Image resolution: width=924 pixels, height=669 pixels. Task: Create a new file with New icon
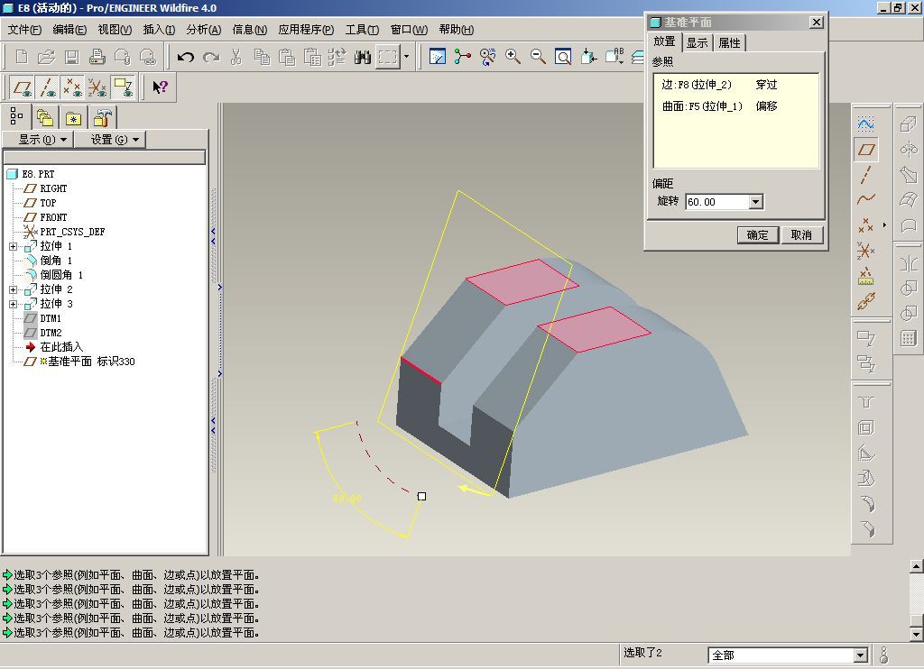22,57
